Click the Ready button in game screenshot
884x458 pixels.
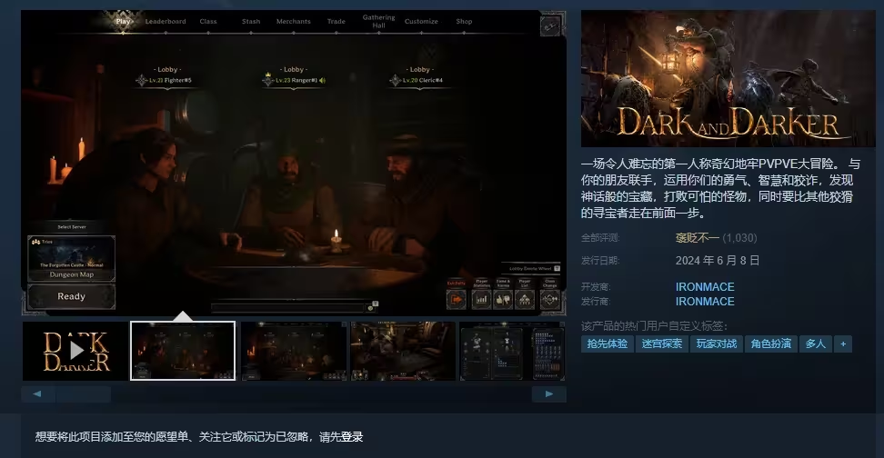tap(71, 296)
